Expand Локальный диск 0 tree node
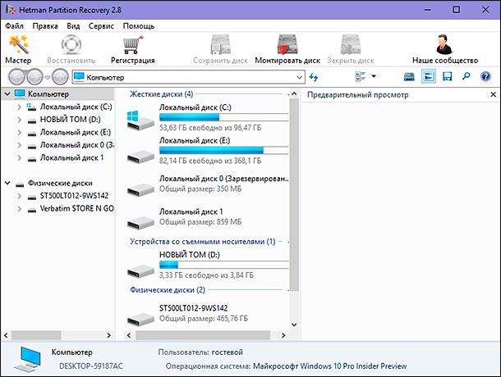 tap(20, 145)
